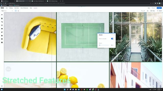Viewport: 163px width, 91px height.
Task: Click the Undo arrow in editor toolbar
Action: 142,11
